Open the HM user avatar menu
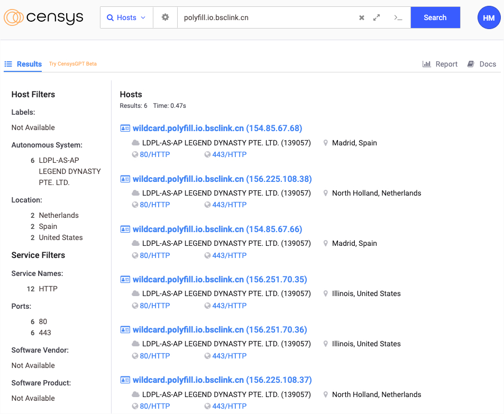The image size is (504, 414). (x=489, y=17)
